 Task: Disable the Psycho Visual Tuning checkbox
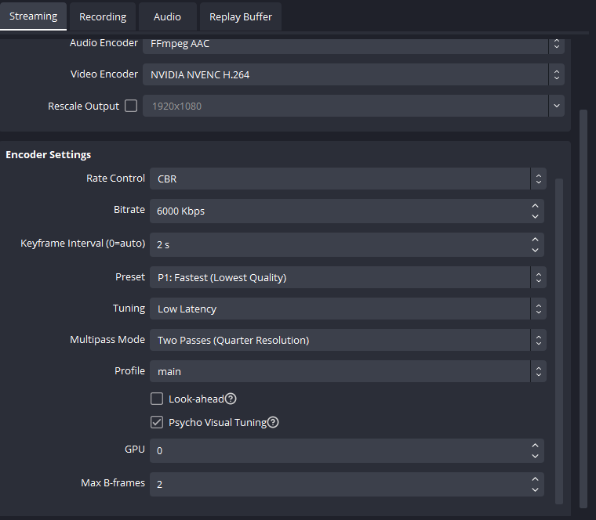click(157, 423)
